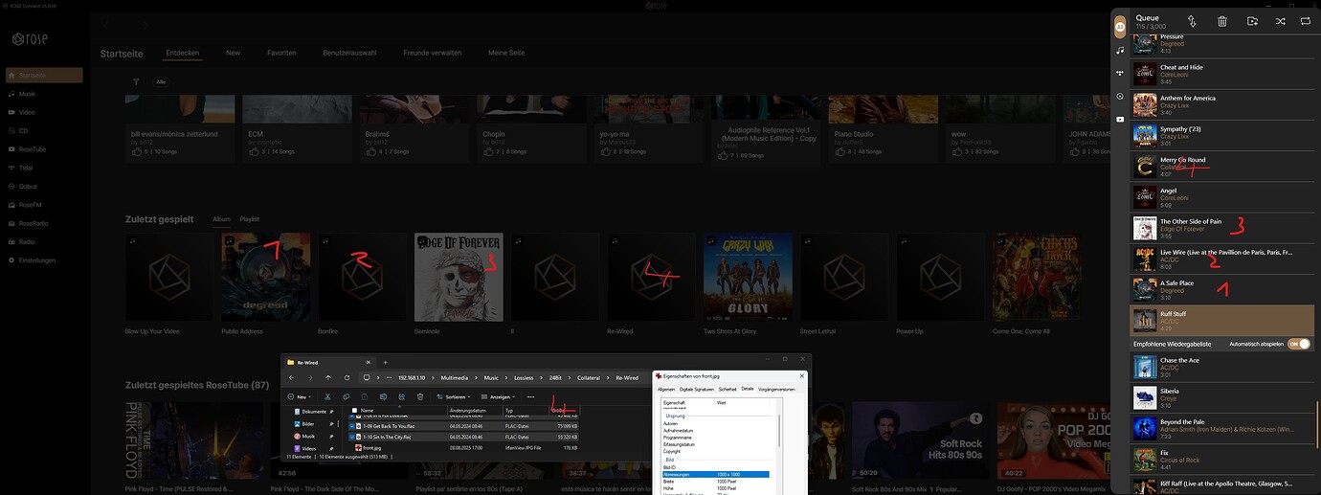Open Explorer more options ellipsis
1321x495 pixels.
[531, 396]
